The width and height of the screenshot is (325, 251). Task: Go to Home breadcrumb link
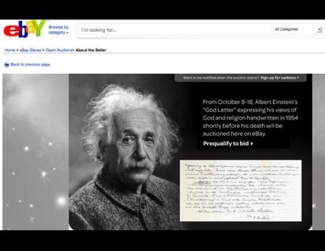click(10, 50)
